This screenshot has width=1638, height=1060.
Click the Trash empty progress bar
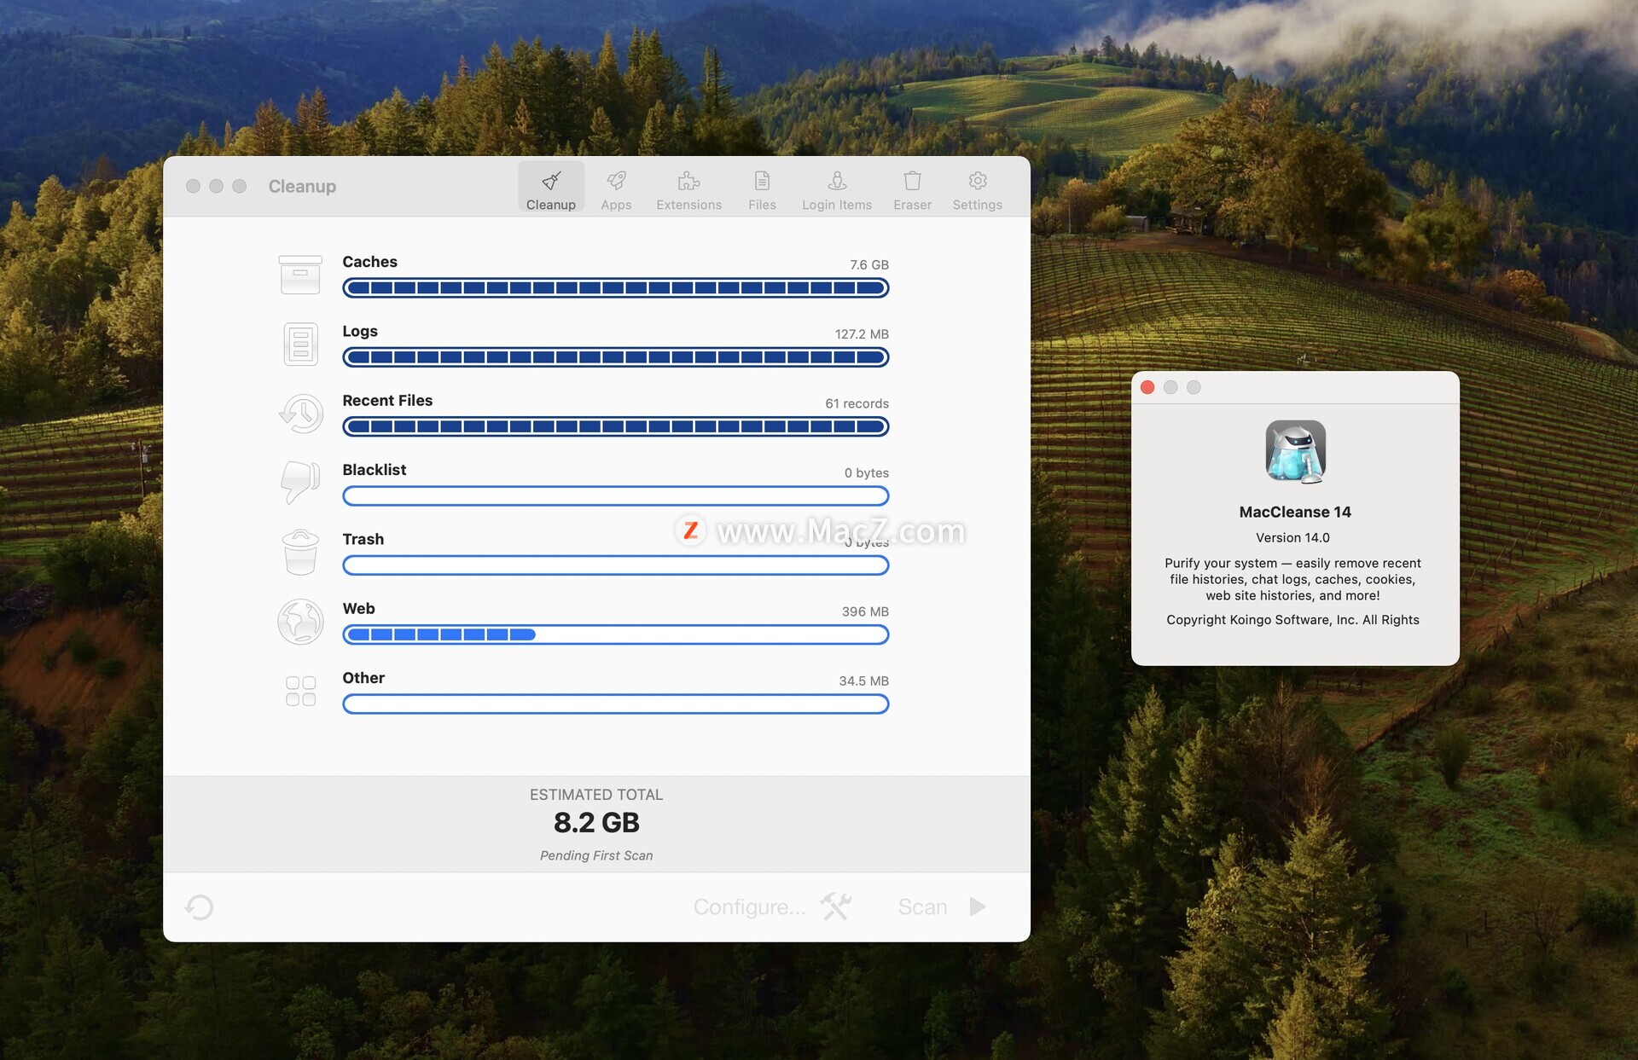616,565
